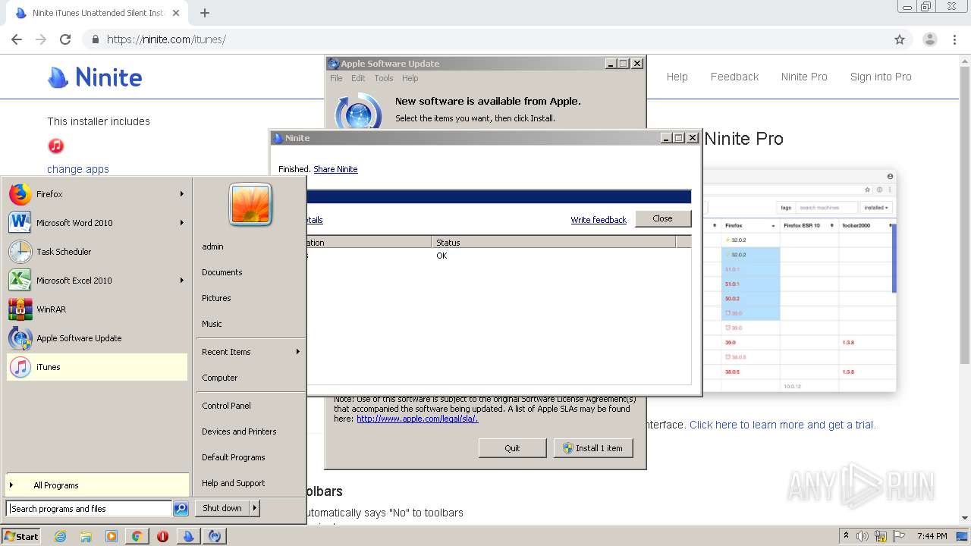Open Task Scheduler from Start menu
Viewport: 971px width, 546px height.
pyautogui.click(x=96, y=252)
